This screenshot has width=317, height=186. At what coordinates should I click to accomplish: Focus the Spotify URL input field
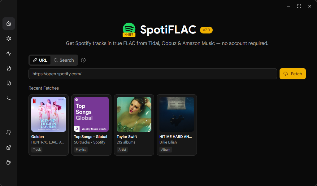coord(153,74)
